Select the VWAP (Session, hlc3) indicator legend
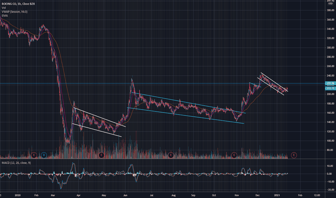 click(14, 12)
